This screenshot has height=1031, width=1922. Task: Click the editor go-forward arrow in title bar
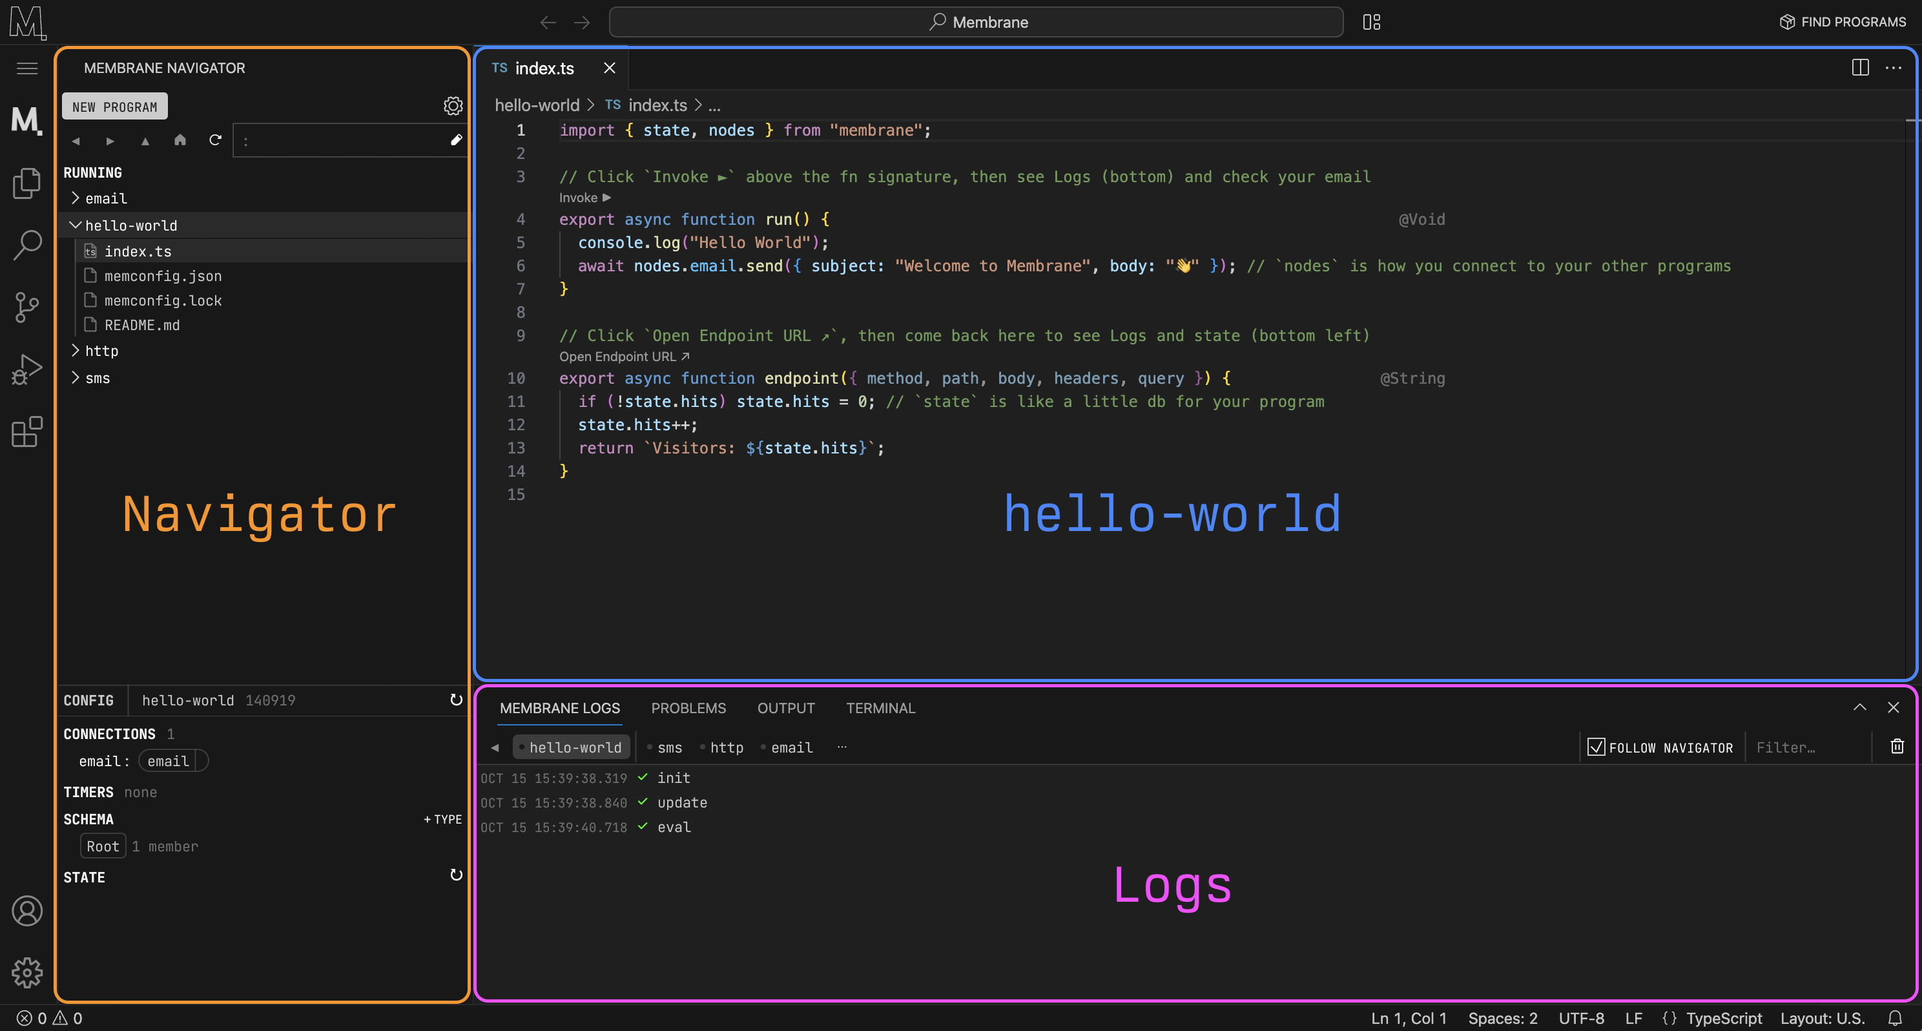tap(582, 23)
